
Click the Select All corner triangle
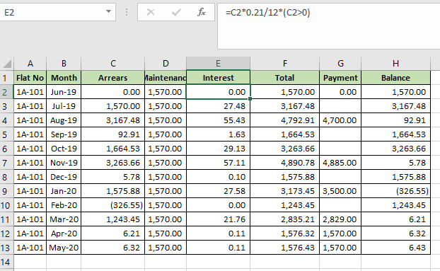click(7, 64)
